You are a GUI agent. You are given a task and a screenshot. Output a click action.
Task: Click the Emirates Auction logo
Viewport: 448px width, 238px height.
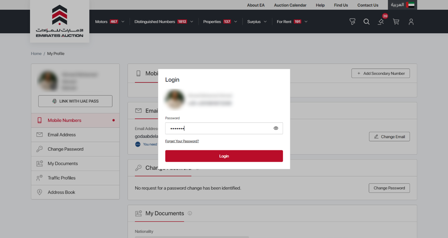[x=59, y=21]
